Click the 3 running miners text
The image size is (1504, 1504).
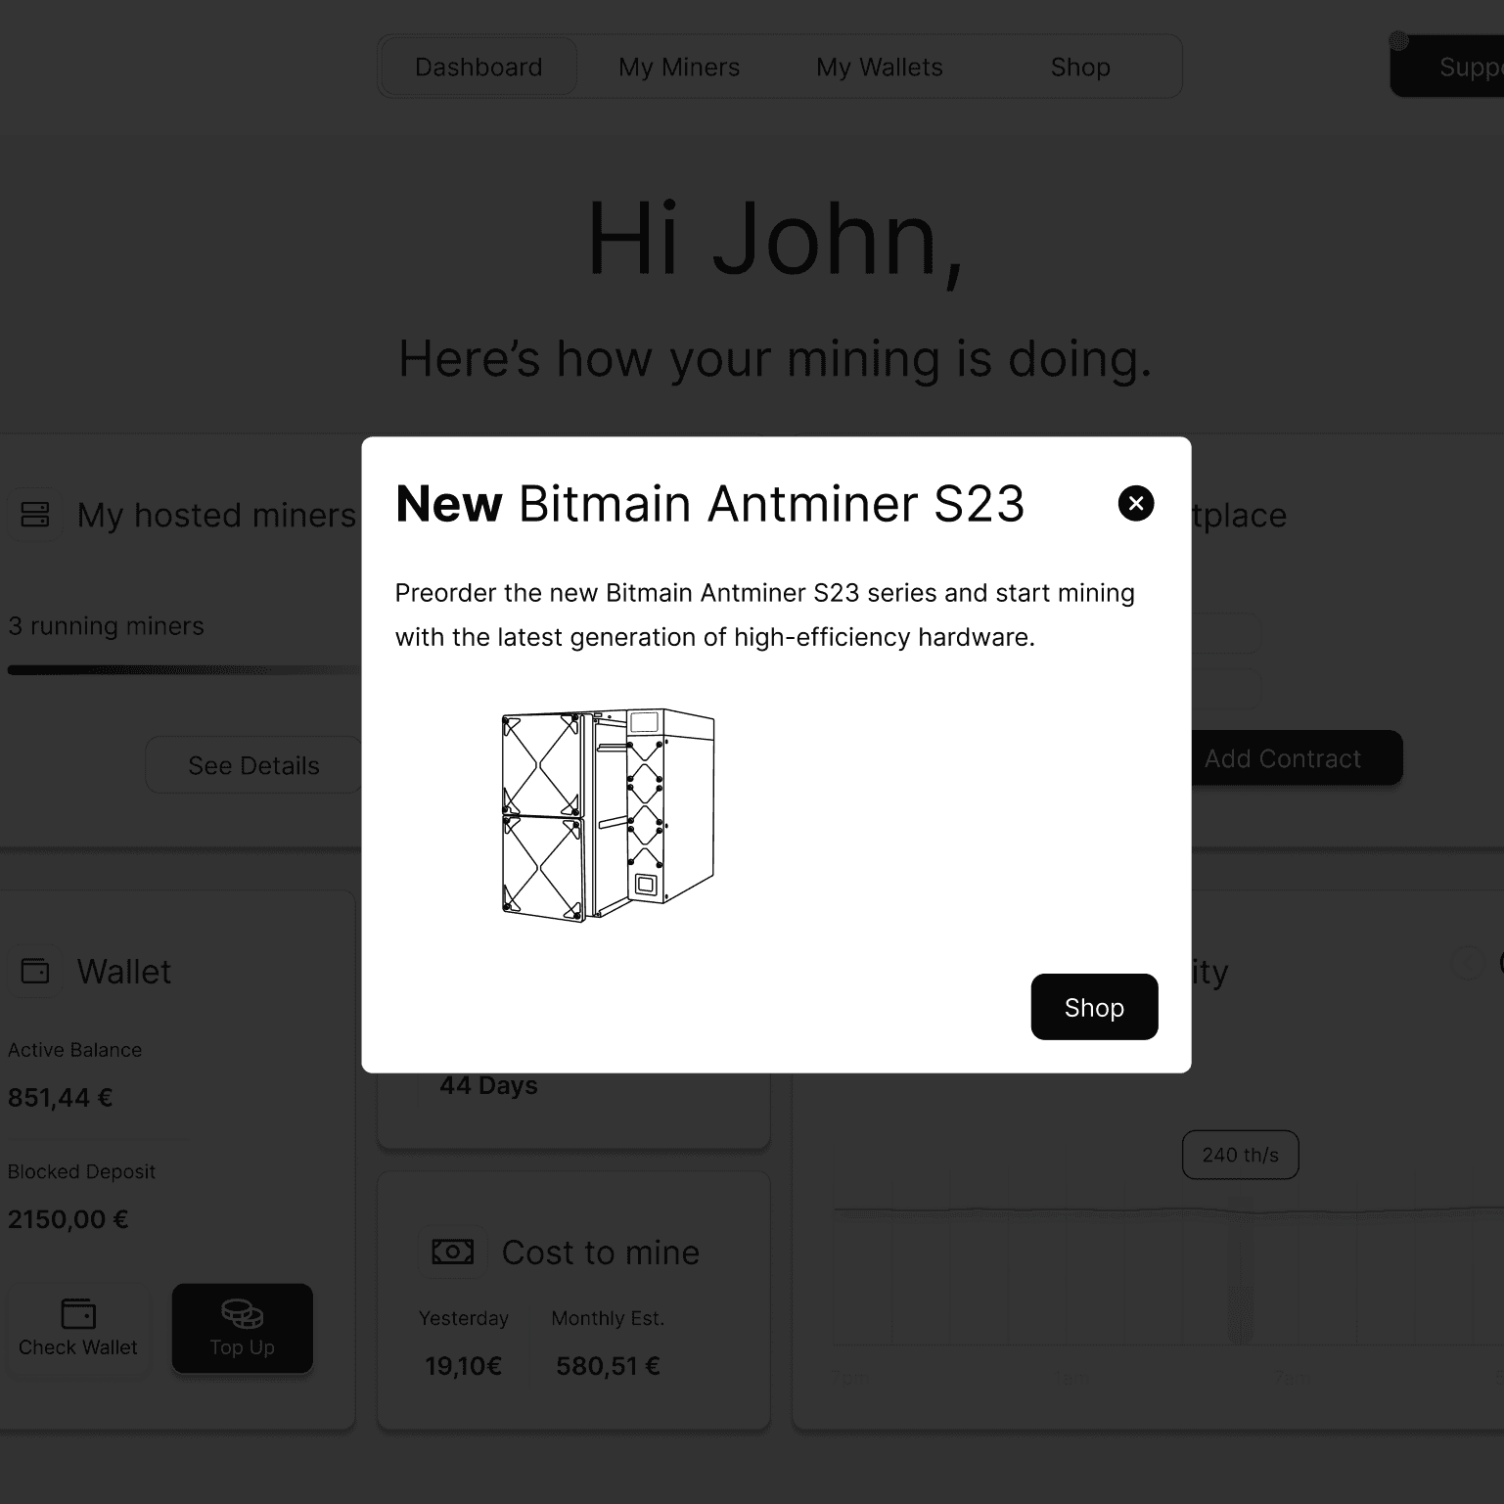pos(107,626)
